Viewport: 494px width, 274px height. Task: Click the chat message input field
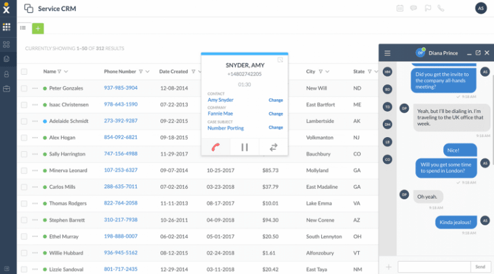[x=434, y=267]
